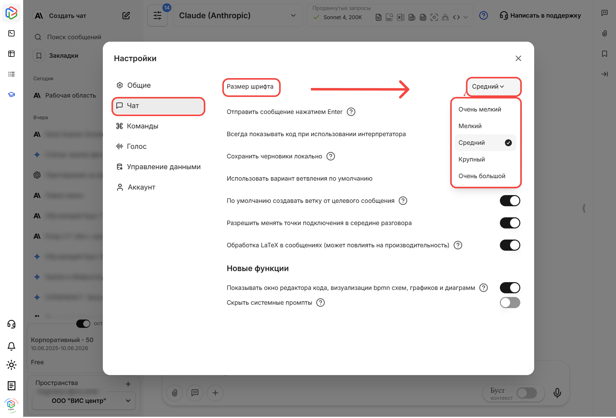
Task: Toggle the switch above Корпоративный plan card
Action: (x=83, y=324)
